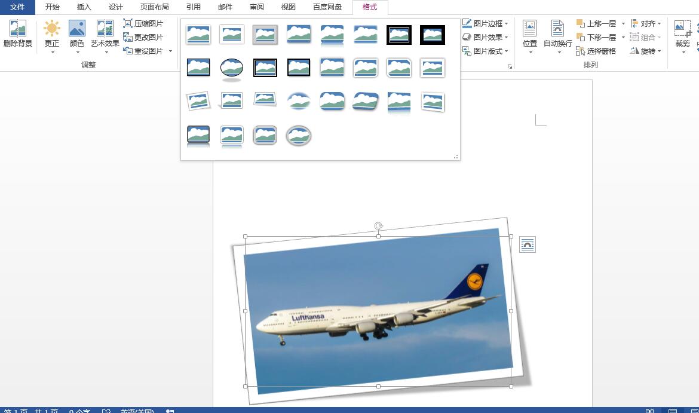Apply the metal rounded rectangle style
The width and height of the screenshot is (699, 413).
[x=265, y=135]
